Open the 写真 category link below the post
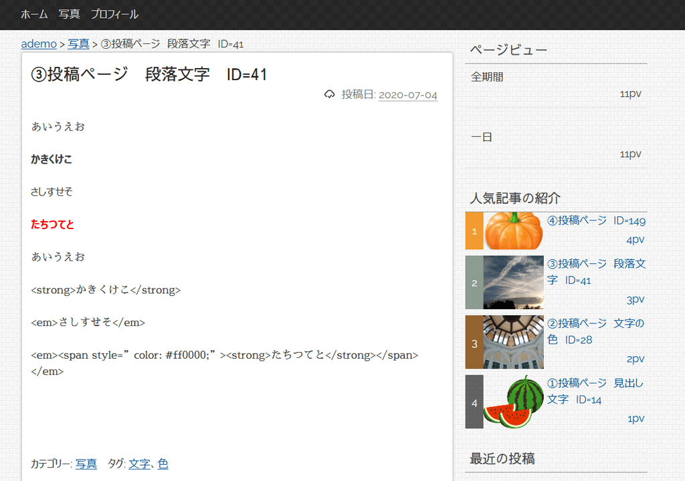The width and height of the screenshot is (685, 481). coord(86,464)
